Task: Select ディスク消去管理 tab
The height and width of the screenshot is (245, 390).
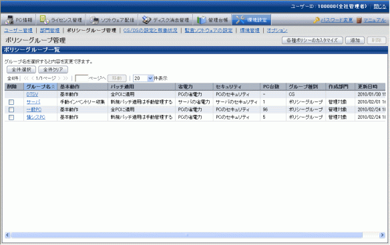Action: click(166, 20)
